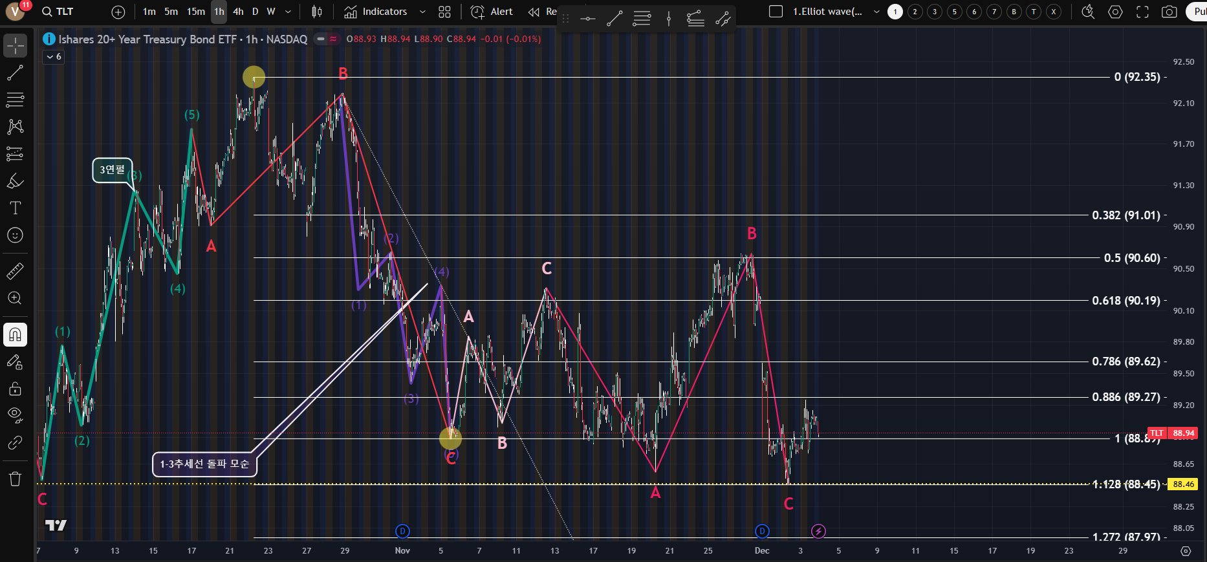The width and height of the screenshot is (1207, 562).
Task: Toggle hide all drawings eye icon
Action: pos(15,414)
